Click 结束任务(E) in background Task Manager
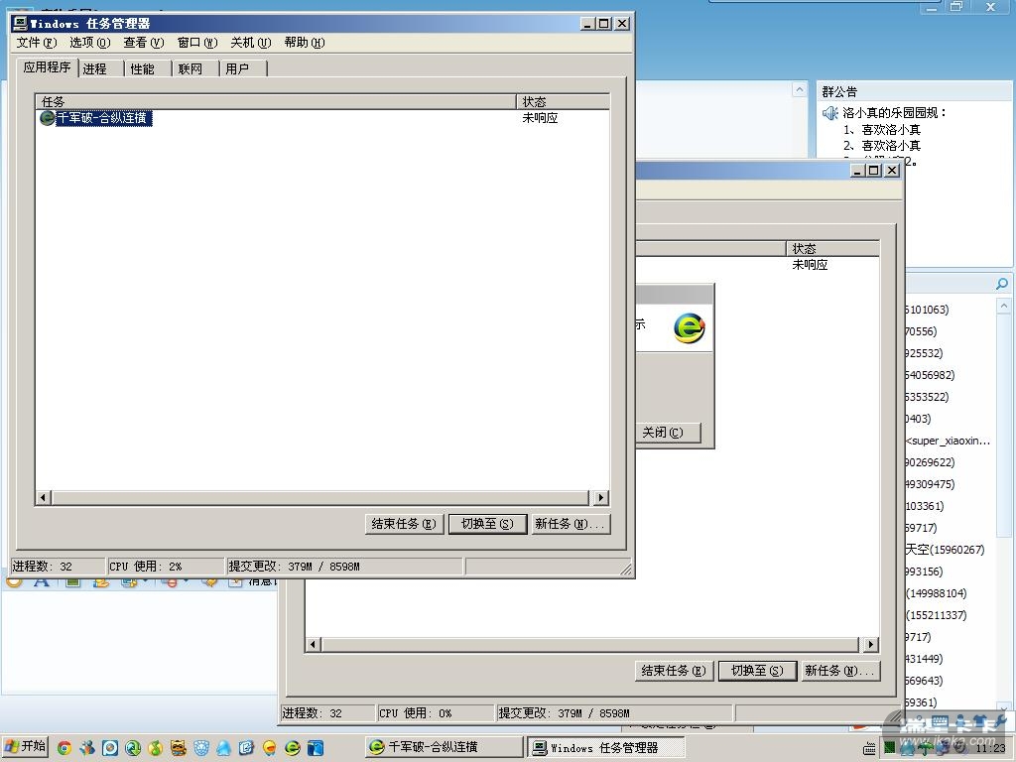This screenshot has height=762, width=1016. point(674,671)
